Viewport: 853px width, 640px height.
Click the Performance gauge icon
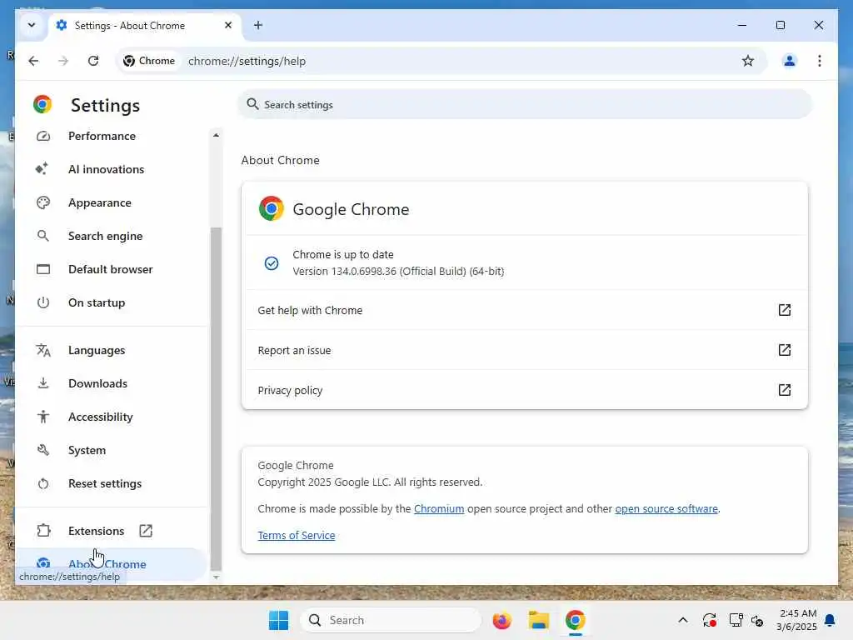click(43, 136)
